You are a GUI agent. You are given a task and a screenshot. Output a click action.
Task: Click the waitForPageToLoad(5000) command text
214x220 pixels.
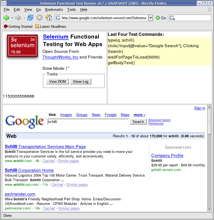pyautogui.click(x=134, y=57)
